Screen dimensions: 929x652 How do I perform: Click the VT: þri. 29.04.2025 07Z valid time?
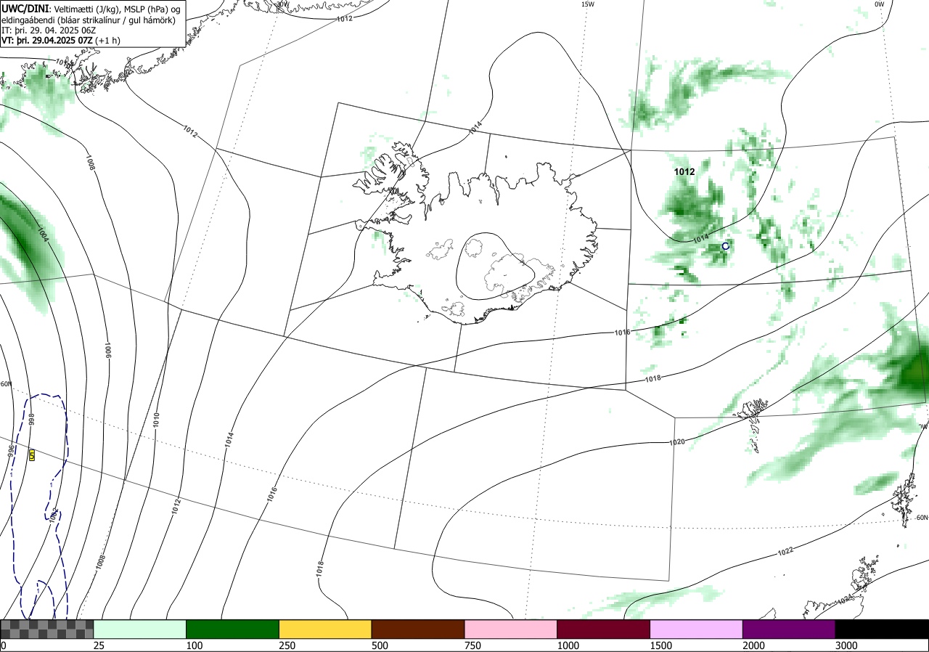point(46,41)
